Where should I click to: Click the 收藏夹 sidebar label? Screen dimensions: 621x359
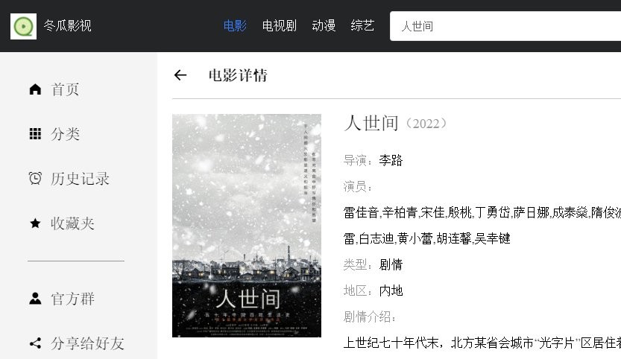(x=72, y=223)
